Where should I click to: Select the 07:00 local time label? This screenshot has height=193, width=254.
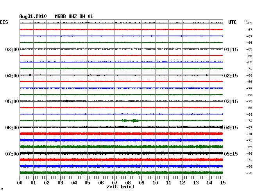tap(12, 154)
